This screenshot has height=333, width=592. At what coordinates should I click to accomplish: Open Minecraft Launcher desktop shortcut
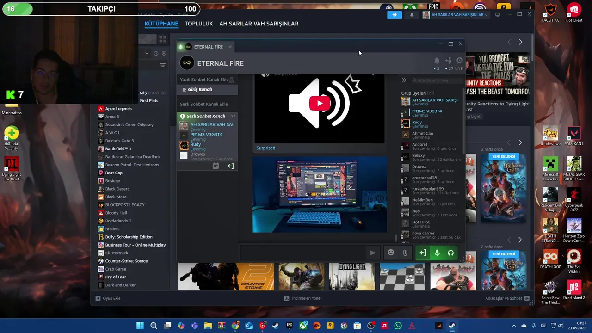point(550,169)
